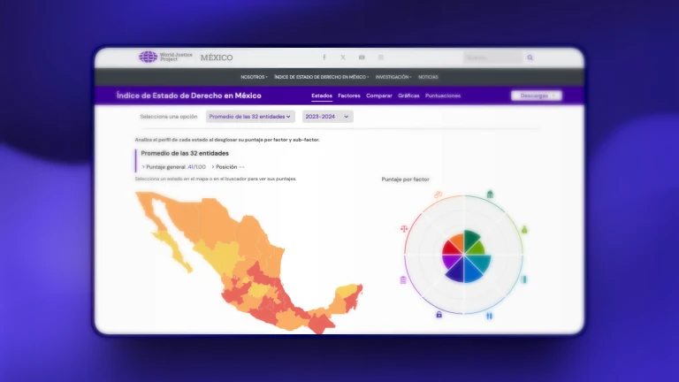Viewport: 679px width, 382px height.
Task: Select the light green money-bag factor icon
Action: [524, 230]
